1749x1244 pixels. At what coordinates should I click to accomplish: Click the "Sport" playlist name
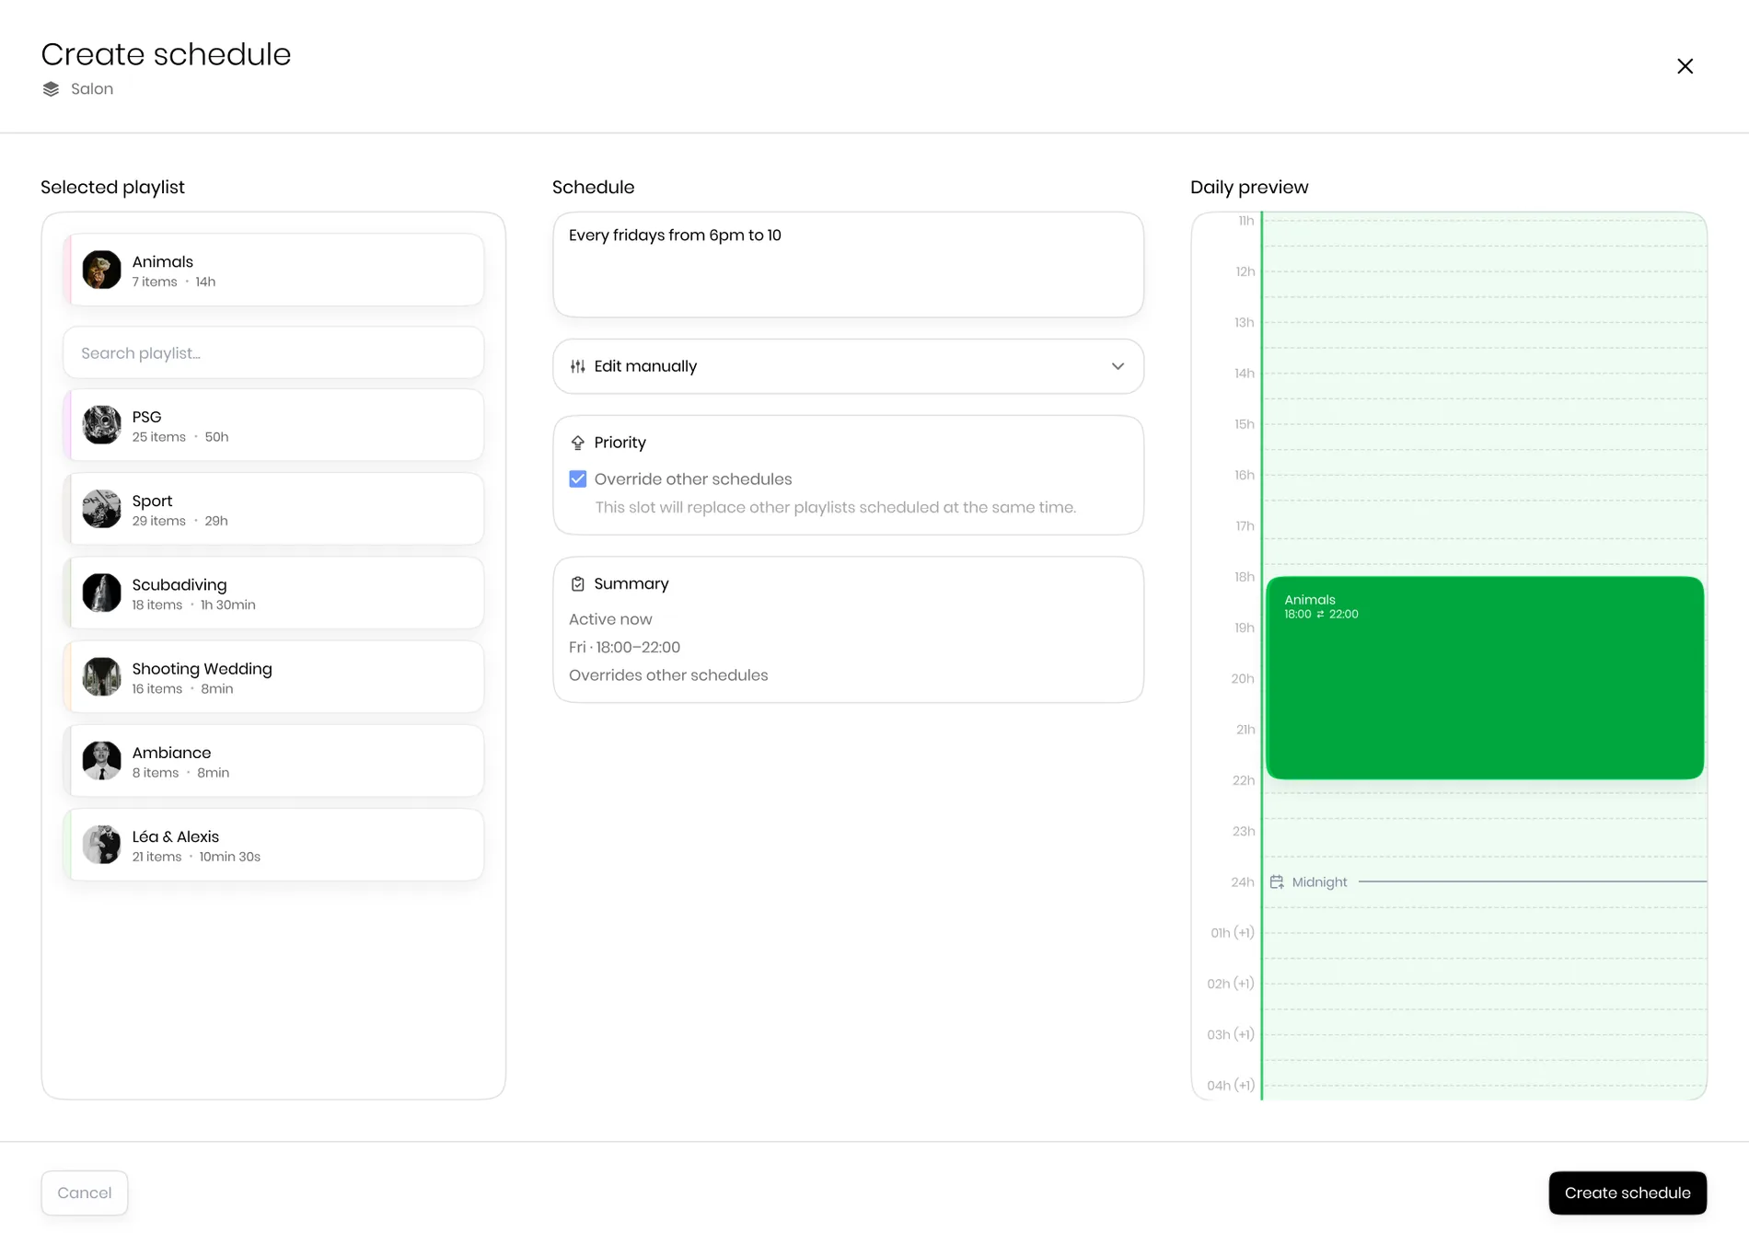[x=152, y=501]
